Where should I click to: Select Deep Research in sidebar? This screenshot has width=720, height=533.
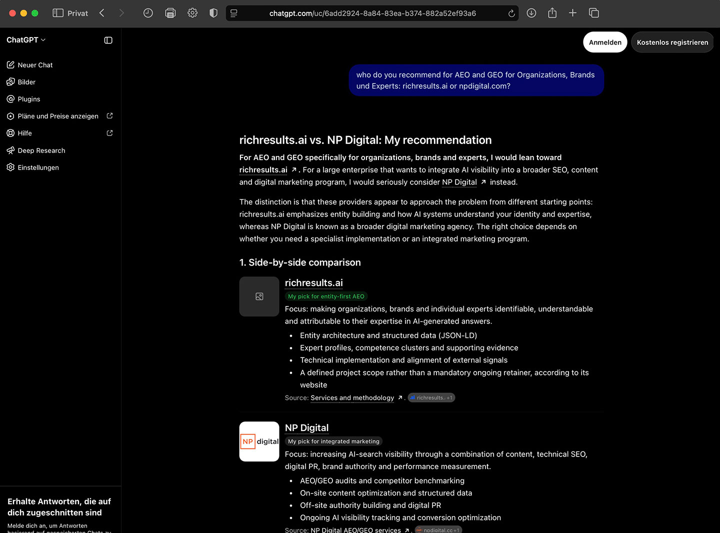coord(36,150)
